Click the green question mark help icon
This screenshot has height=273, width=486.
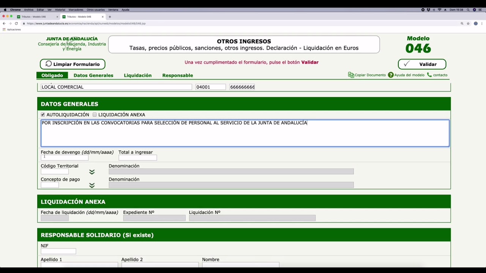[391, 75]
